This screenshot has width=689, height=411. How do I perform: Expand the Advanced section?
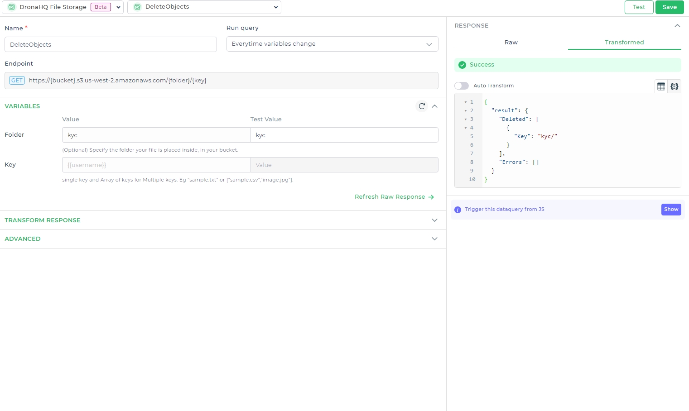(223, 239)
